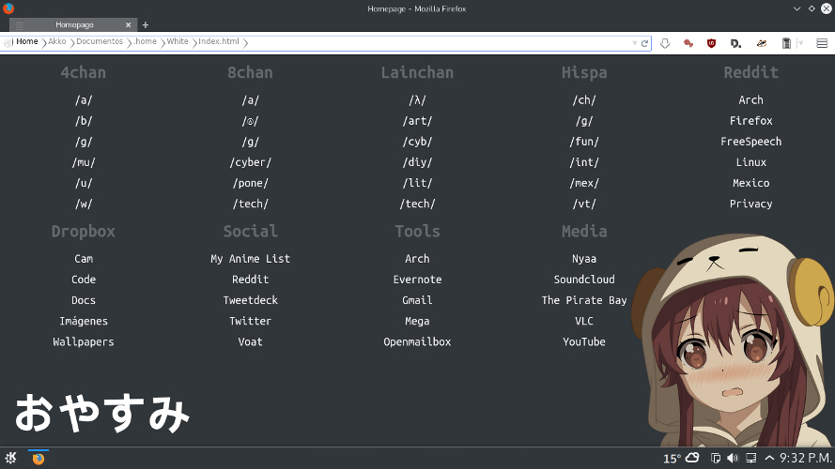Screen dimensions: 835x469
Task: Open Openmailbox link under Tools
Action: point(417,341)
